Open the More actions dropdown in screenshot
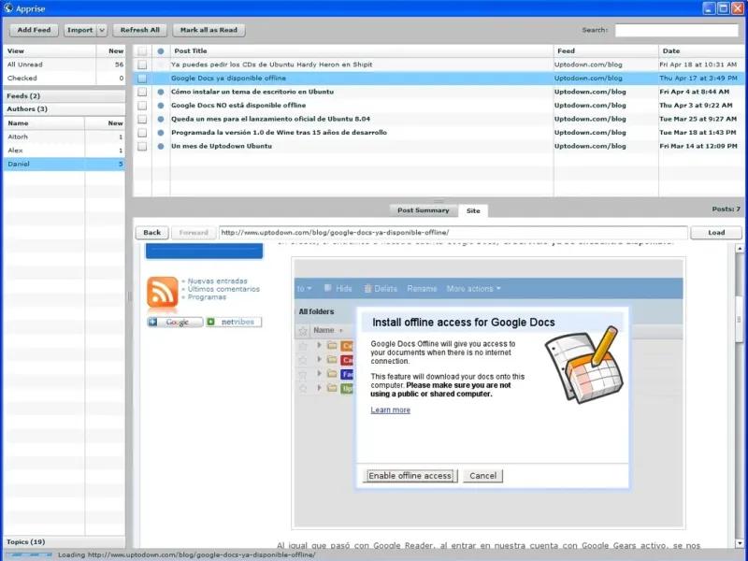The width and height of the screenshot is (748, 561). pyautogui.click(x=473, y=289)
